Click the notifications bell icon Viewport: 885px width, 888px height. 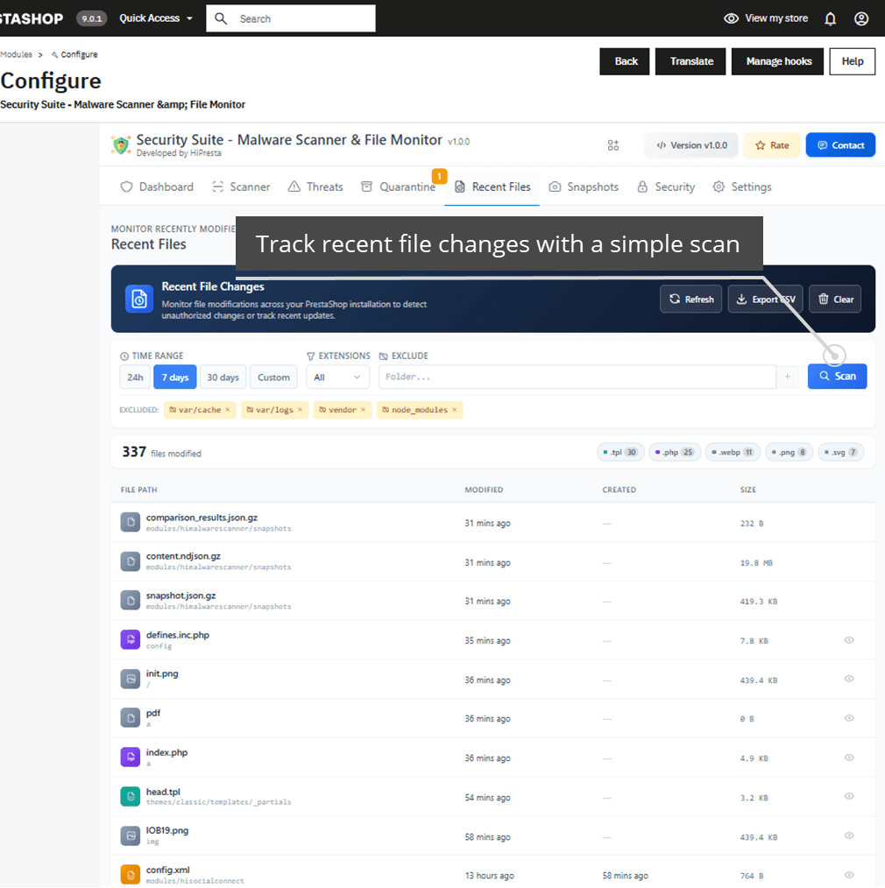[830, 18]
